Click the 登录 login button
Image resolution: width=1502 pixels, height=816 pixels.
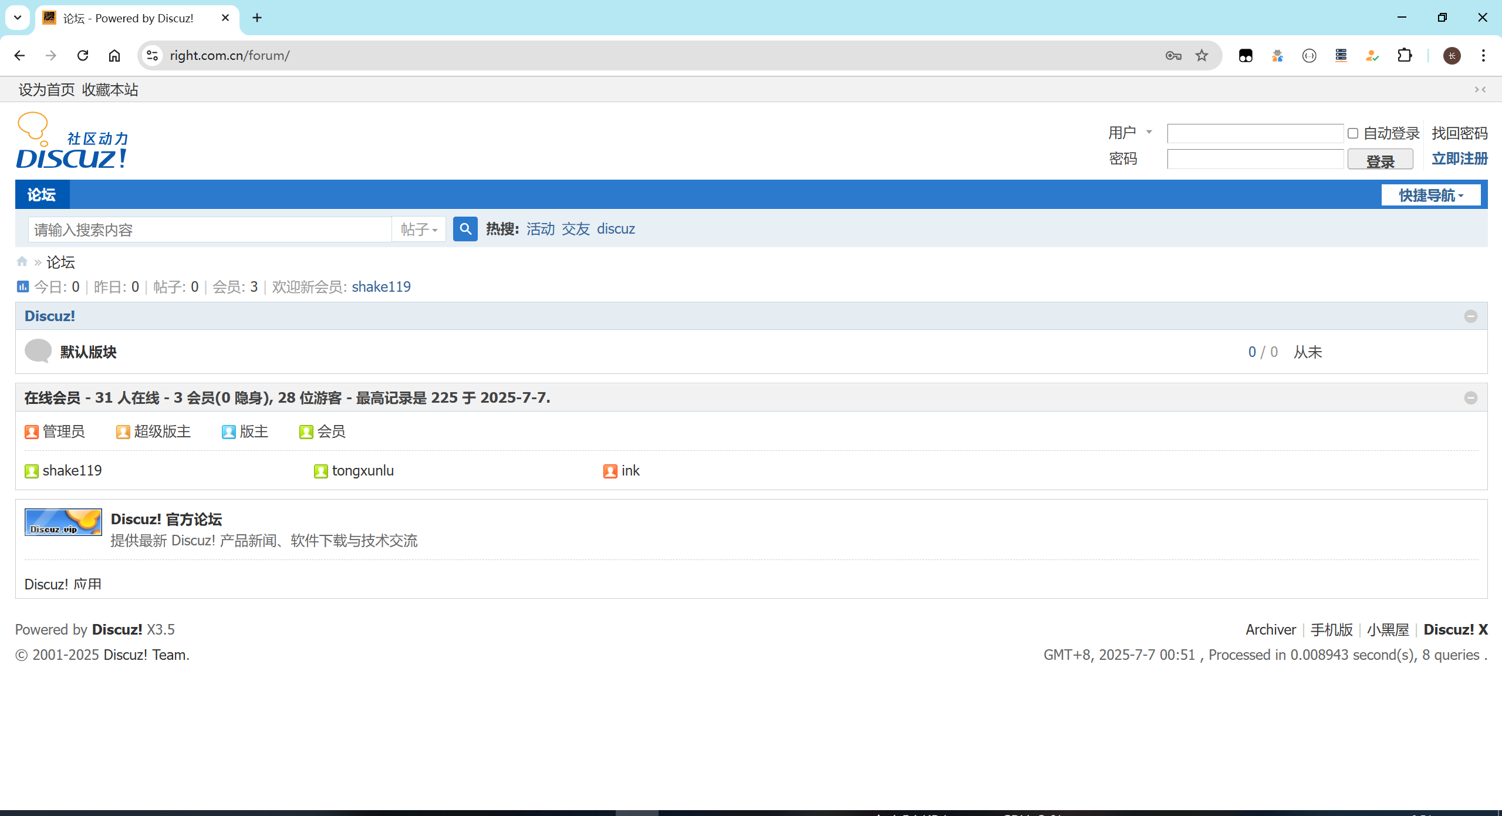coord(1380,160)
